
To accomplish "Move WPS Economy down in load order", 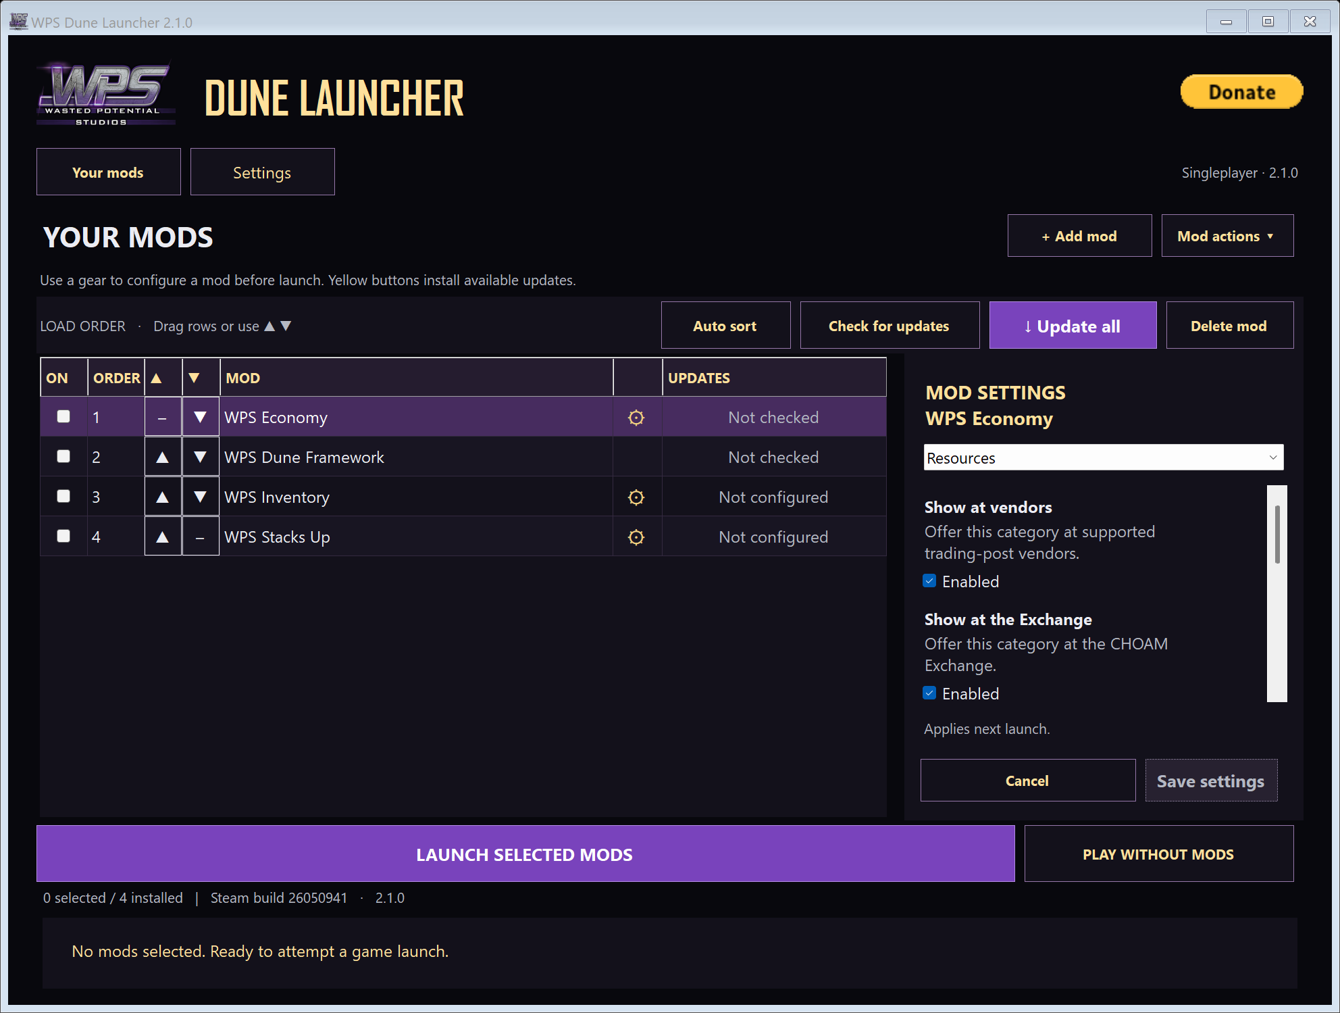I will (x=200, y=417).
